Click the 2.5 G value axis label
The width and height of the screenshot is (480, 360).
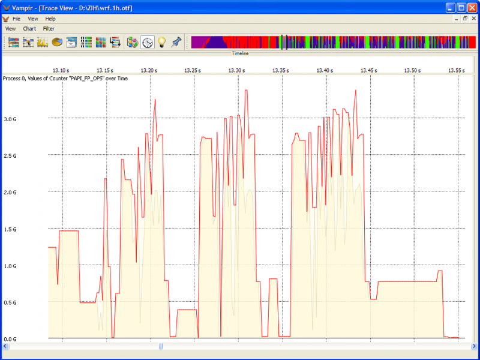tap(10, 156)
